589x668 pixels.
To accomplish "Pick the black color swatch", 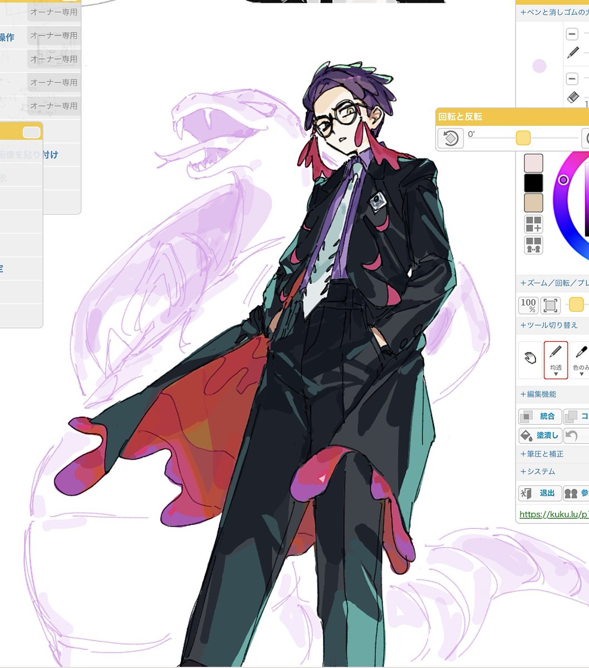I will click(533, 183).
